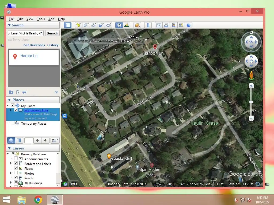The height and width of the screenshot is (205, 274).
Task: Uncheck the Places layer checkbox
Action: point(16,168)
